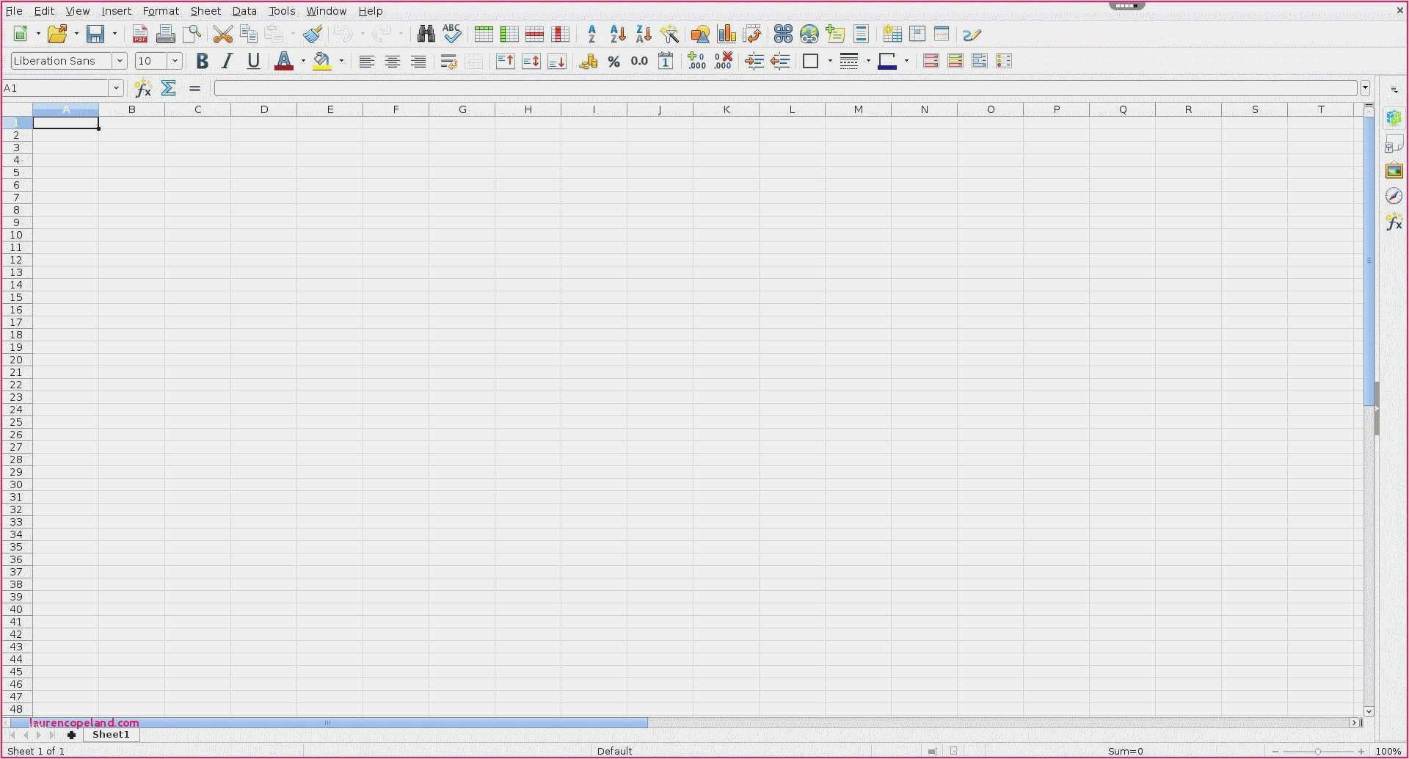Open the Function Wizard beside Name Box
The width and height of the screenshot is (1409, 759).
(x=143, y=88)
